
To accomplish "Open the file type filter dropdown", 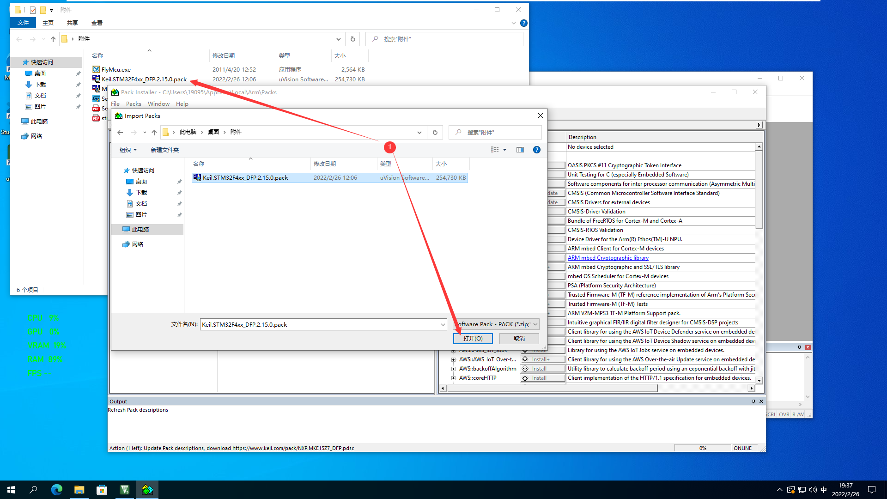I will point(535,324).
